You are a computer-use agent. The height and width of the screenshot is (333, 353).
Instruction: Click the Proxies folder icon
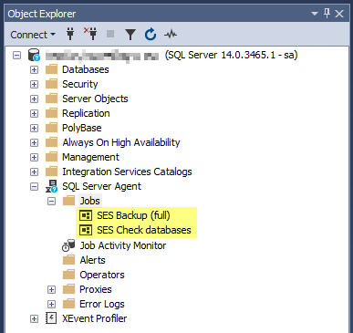tap(68, 289)
